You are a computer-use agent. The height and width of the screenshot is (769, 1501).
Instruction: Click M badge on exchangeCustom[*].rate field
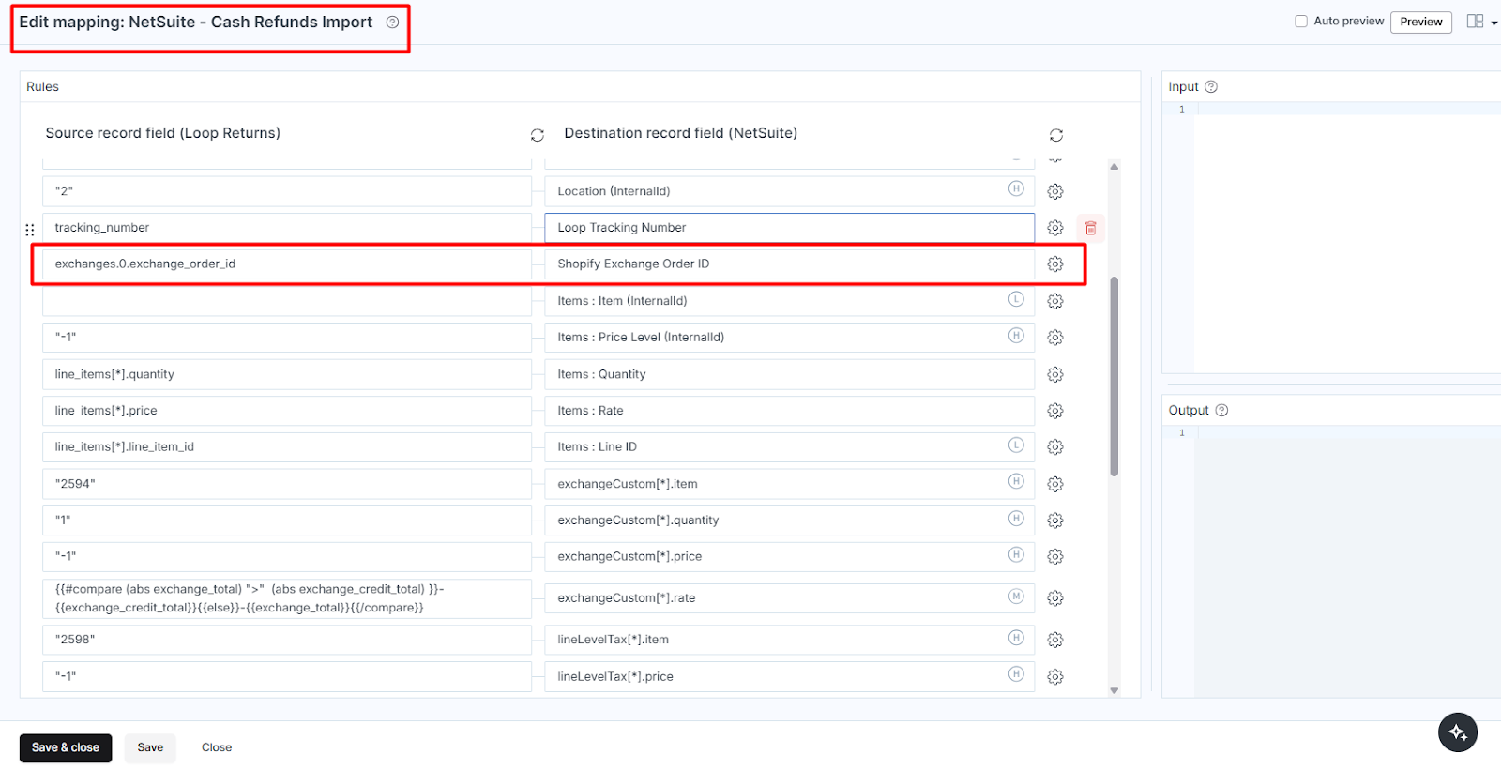coord(1016,596)
